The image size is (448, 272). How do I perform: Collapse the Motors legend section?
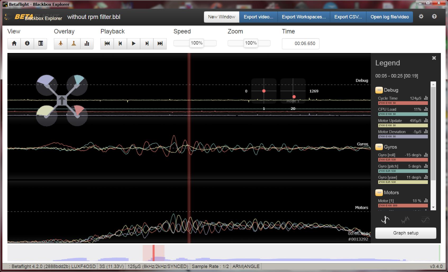[x=379, y=193]
